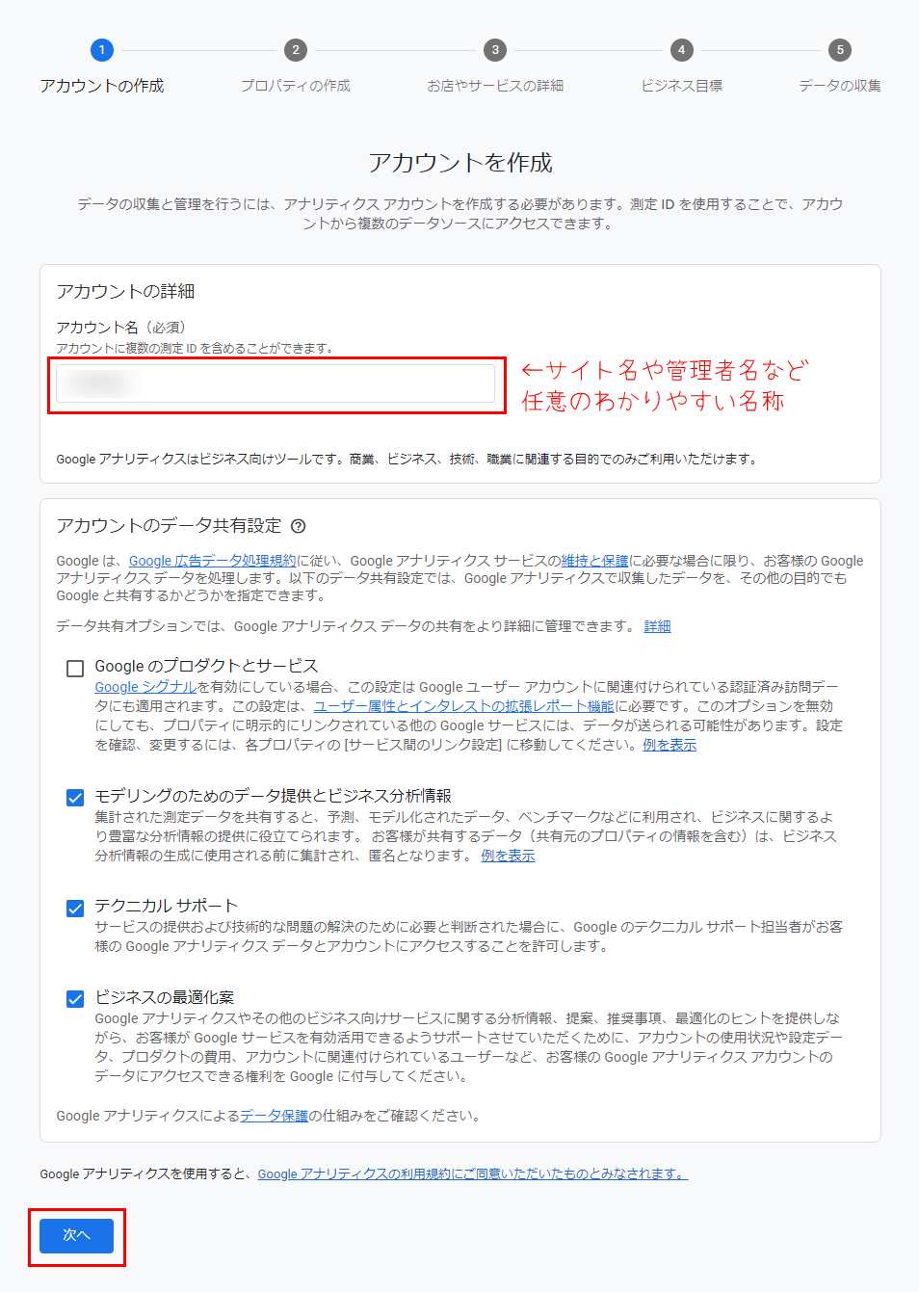Click the step 1 circle icon
919x1292 pixels.
click(x=102, y=50)
